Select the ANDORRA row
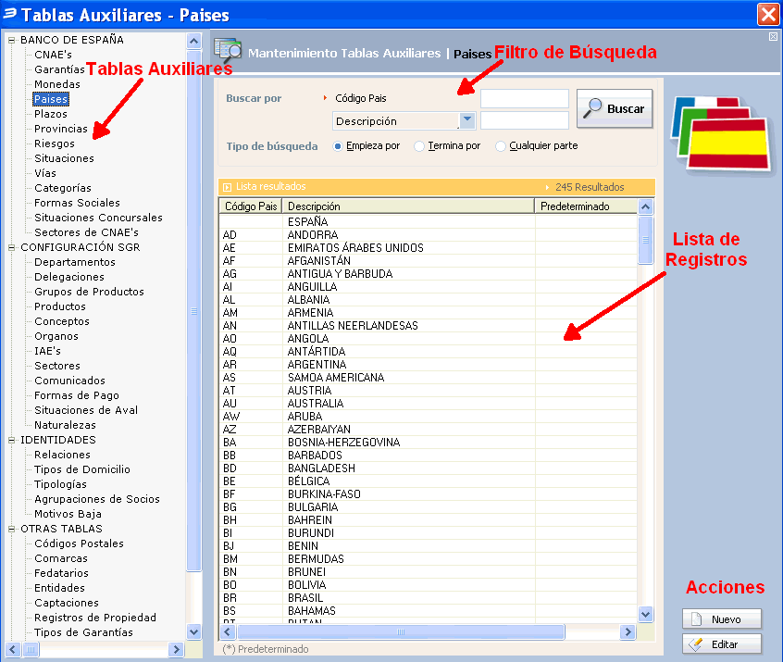Image resolution: width=783 pixels, height=662 pixels. coord(428,235)
